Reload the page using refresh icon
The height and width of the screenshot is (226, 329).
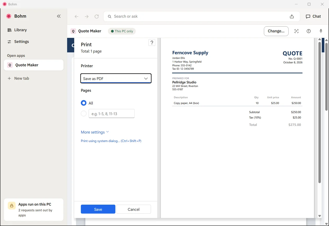pos(97,16)
